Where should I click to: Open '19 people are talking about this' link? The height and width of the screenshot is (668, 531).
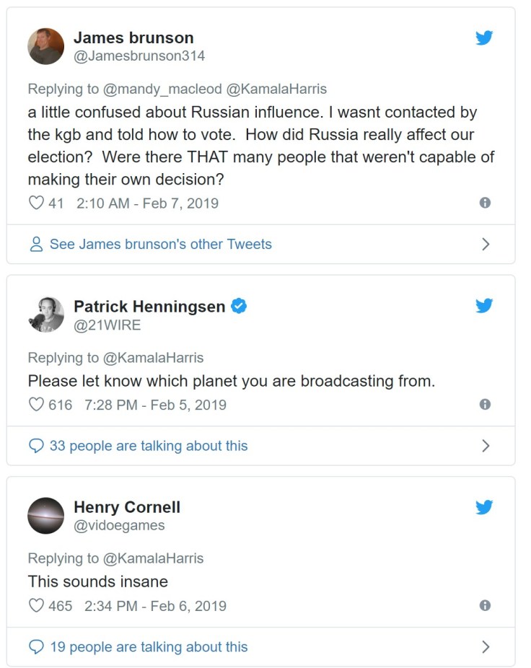click(x=148, y=647)
